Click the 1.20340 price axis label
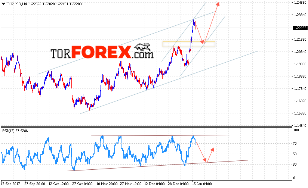Image resolution: width=308 pixels, height=188 pixels. (300, 52)
